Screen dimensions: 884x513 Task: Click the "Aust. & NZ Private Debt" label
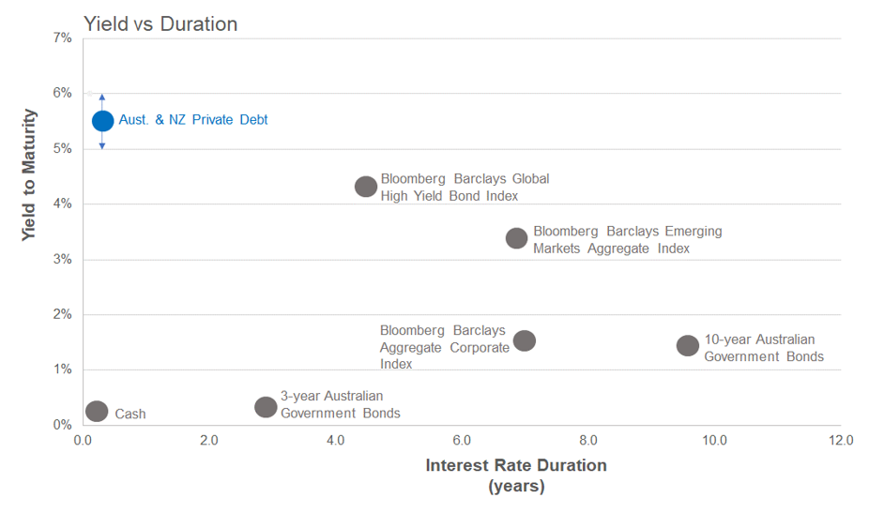click(193, 120)
